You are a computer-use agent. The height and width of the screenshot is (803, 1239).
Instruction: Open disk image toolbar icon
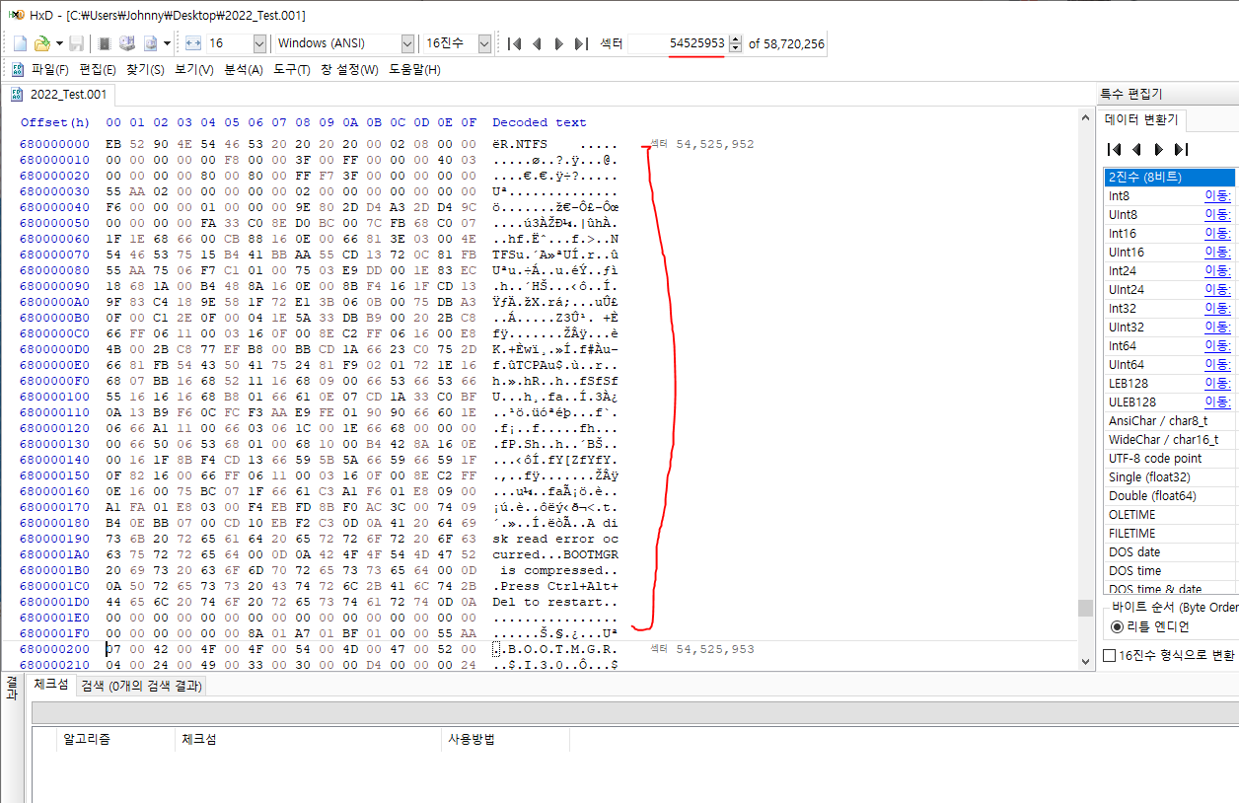pyautogui.click(x=151, y=43)
